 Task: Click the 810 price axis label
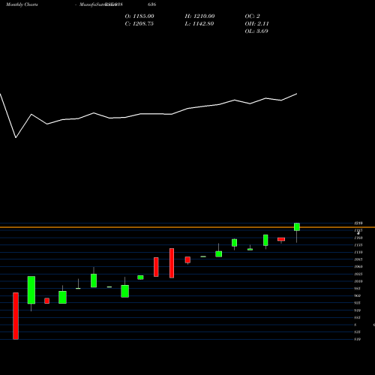pos(358,339)
